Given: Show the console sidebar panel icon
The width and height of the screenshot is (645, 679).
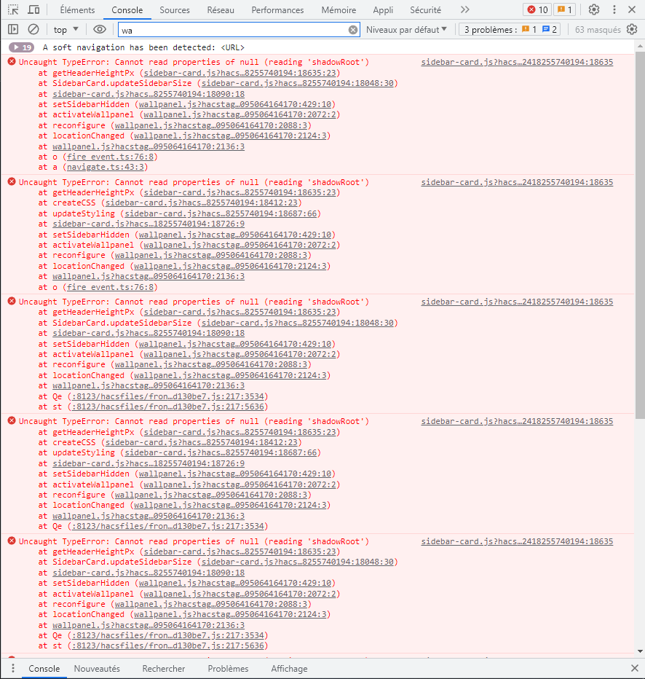Looking at the screenshot, I should click(x=12, y=29).
